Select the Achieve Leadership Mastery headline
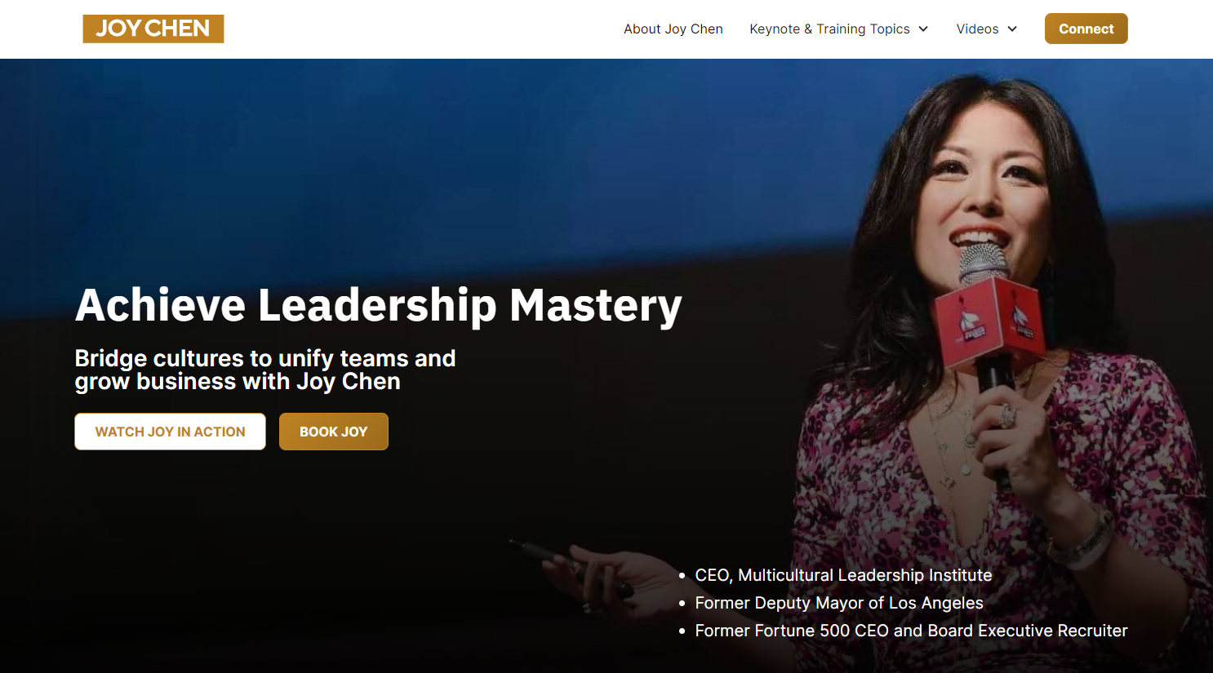 click(x=378, y=305)
